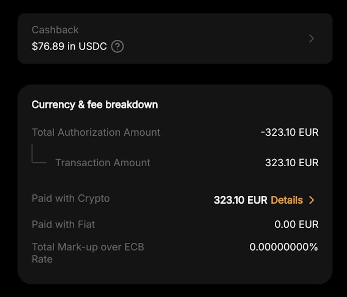The image size is (347, 297).
Task: Expand crypto payment via the orange chevron
Action: (312, 200)
